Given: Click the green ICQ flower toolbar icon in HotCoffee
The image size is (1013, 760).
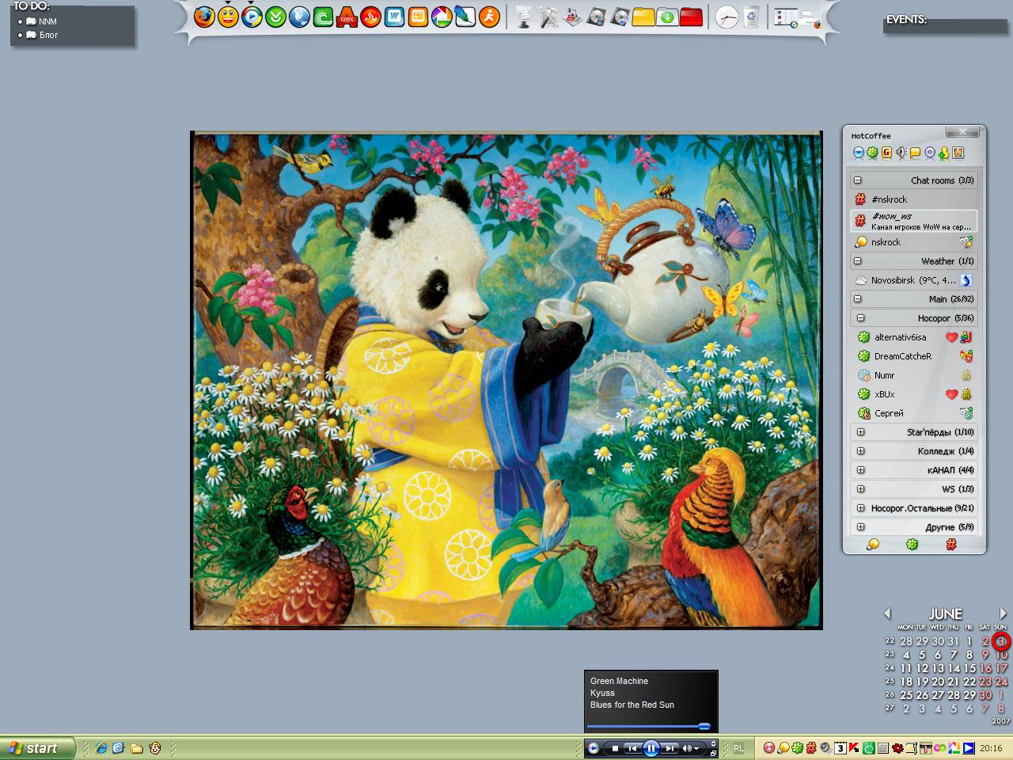Looking at the screenshot, I should tap(872, 153).
